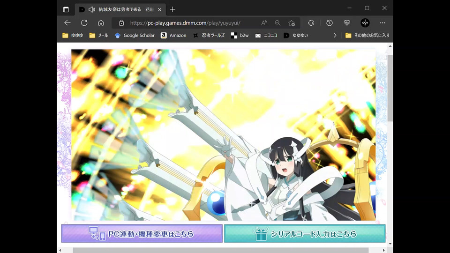Open the Extensions puzzle icon

(311, 22)
